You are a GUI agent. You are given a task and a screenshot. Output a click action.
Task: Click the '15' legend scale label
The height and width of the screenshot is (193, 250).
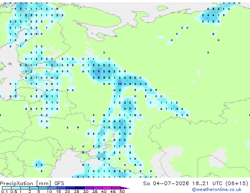[58, 191]
